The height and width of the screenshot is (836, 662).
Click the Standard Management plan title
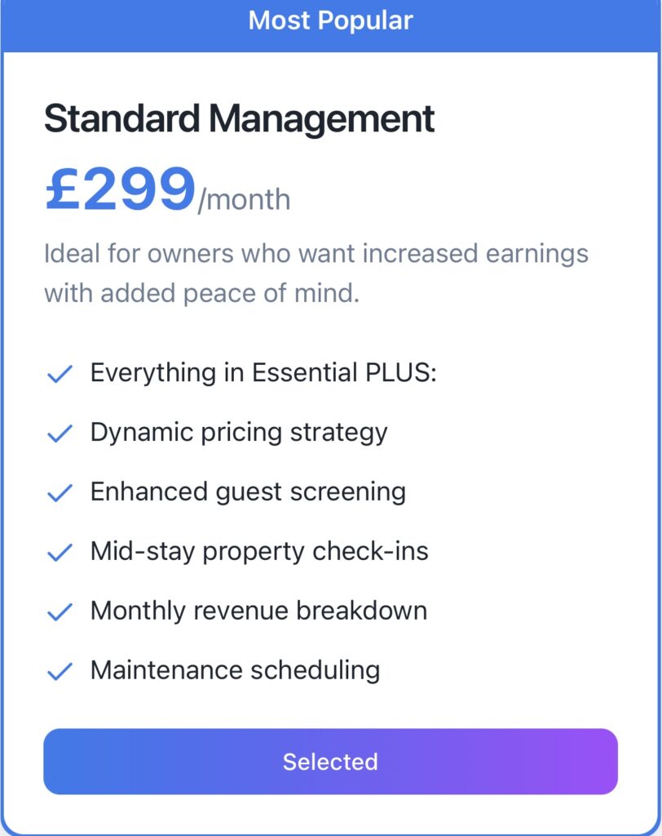[x=239, y=119]
